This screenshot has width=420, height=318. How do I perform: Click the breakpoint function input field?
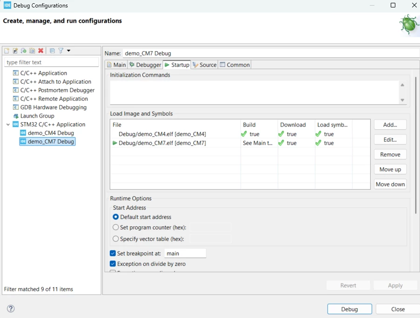(185, 253)
